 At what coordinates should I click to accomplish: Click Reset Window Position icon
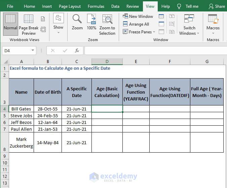coord(172,32)
